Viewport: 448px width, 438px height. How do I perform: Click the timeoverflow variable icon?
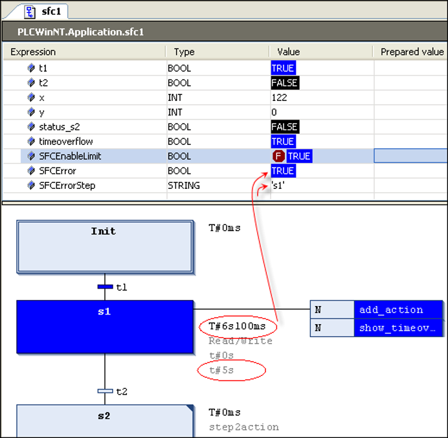[30, 142]
